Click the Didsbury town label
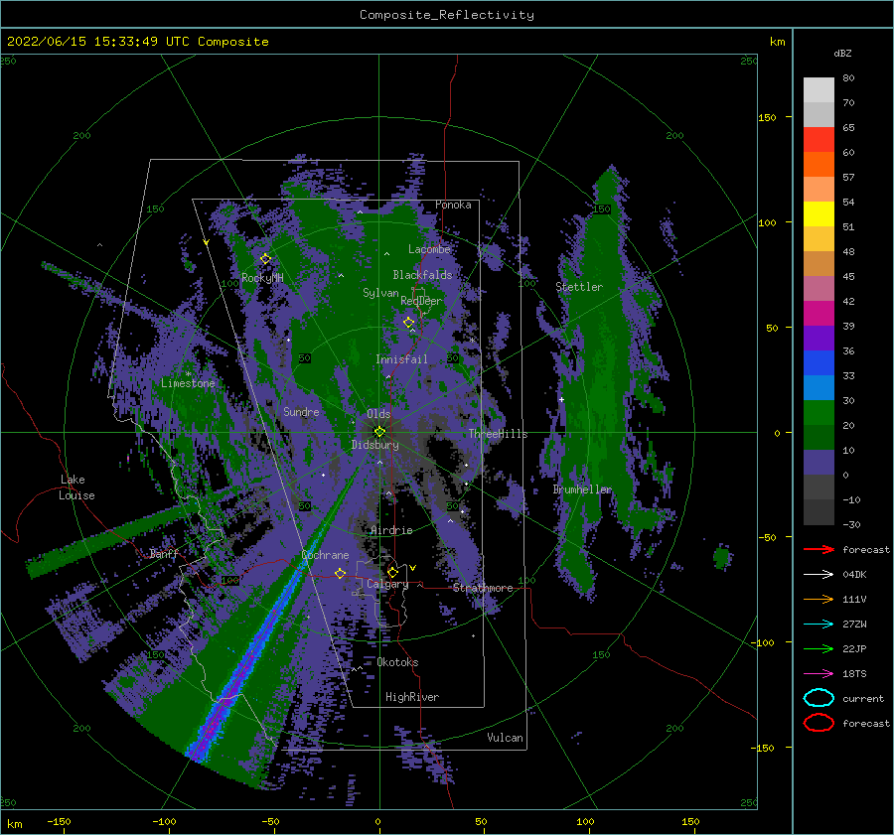The height and width of the screenshot is (835, 894). tap(375, 445)
